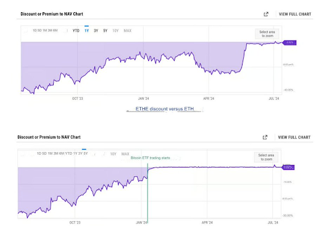Open VIEW FULL CHART for the Bitcoin ETF chart
This screenshot has height=226, width=316.
(x=294, y=137)
